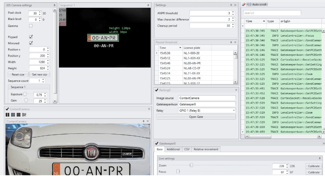Image resolution: width=325 pixels, height=176 pixels.
Task: Toggle Auto scroll in the log toolbar
Action: [x=257, y=4]
